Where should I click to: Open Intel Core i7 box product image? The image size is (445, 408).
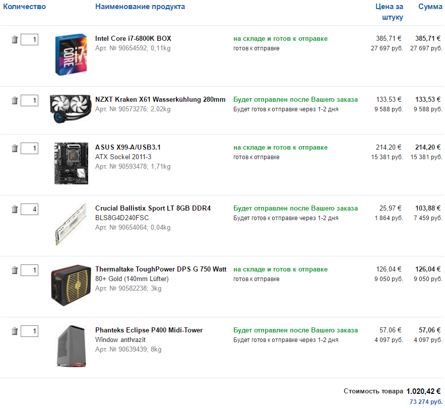point(71,55)
